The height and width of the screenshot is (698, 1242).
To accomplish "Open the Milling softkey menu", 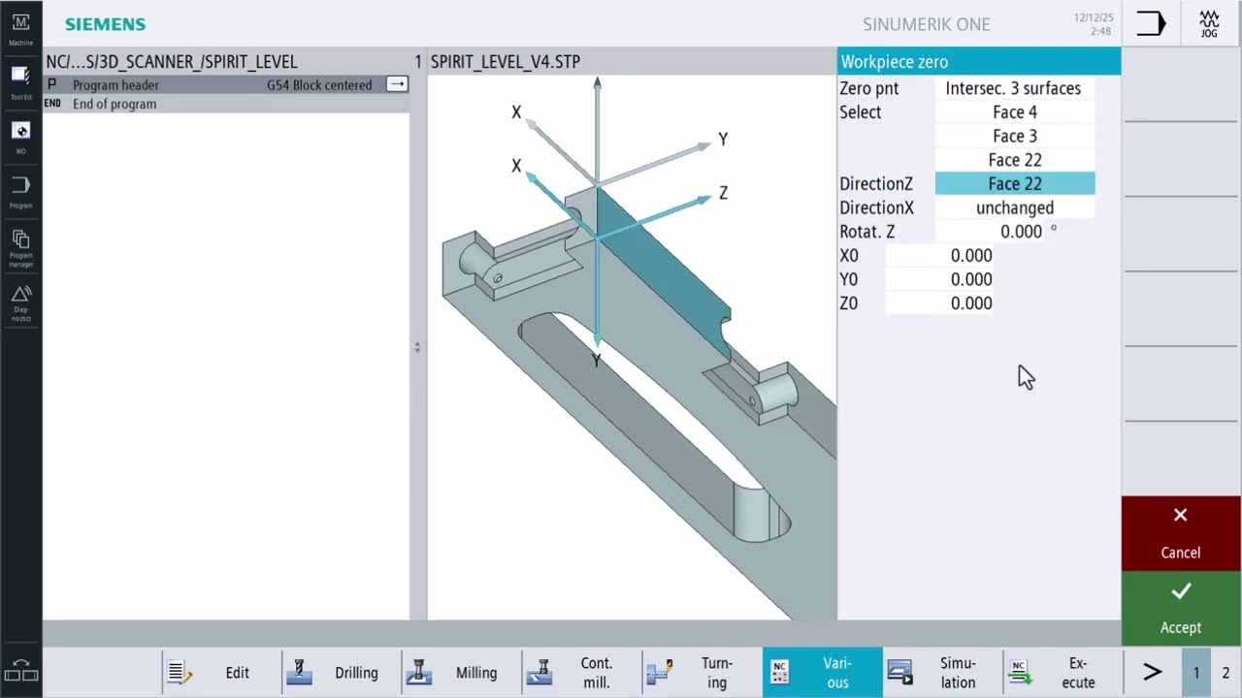I will 461,672.
